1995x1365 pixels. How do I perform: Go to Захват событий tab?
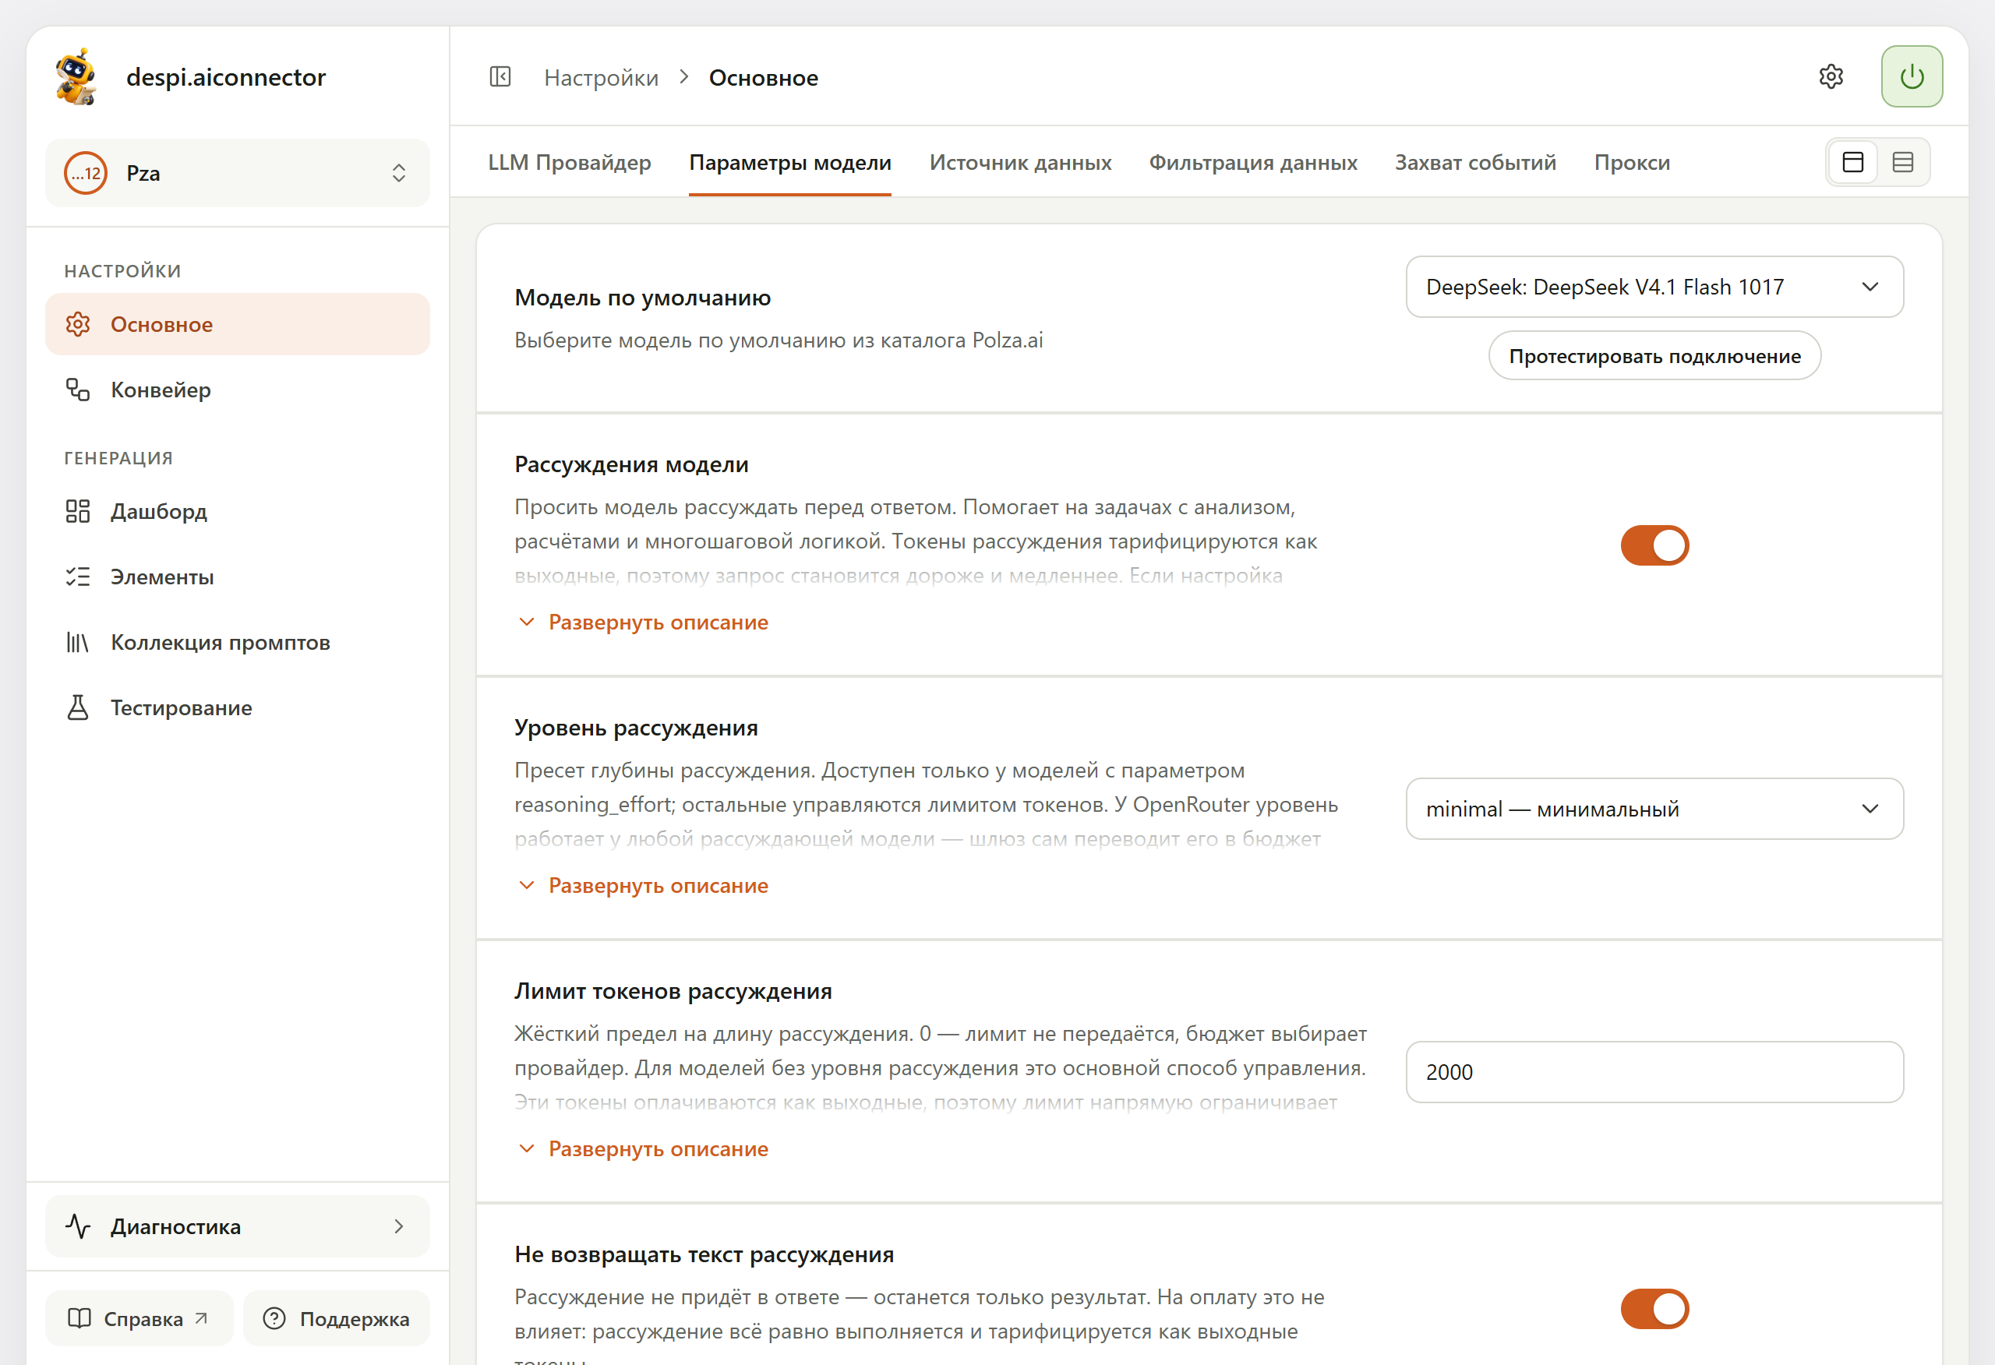(1476, 162)
